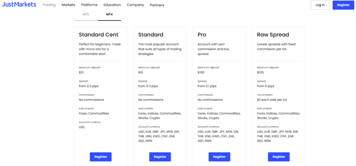Click 'from 0.3 pips' in Standard card
The image size is (356, 166).
148,86
